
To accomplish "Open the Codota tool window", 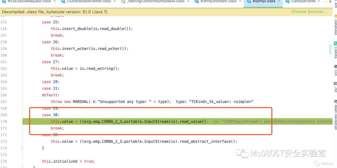I will (335, 50).
